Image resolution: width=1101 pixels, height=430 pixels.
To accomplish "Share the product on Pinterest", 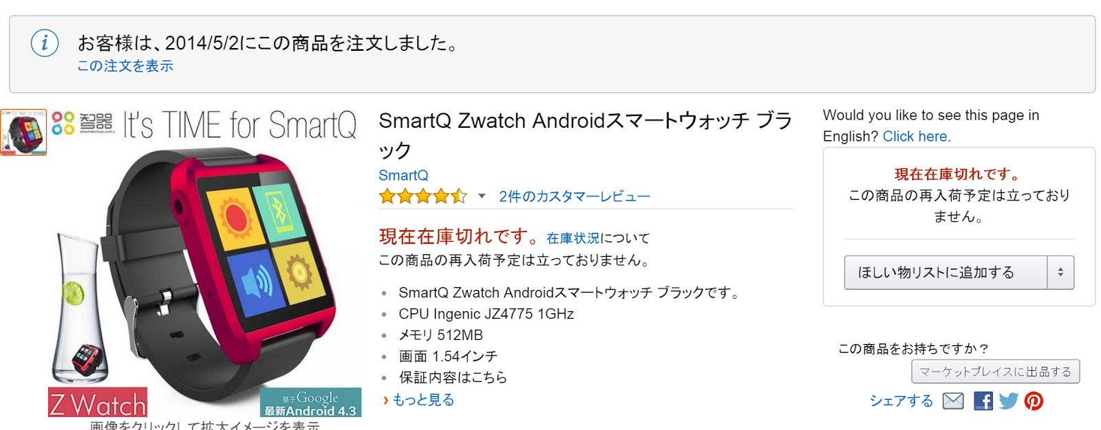I will [1034, 401].
